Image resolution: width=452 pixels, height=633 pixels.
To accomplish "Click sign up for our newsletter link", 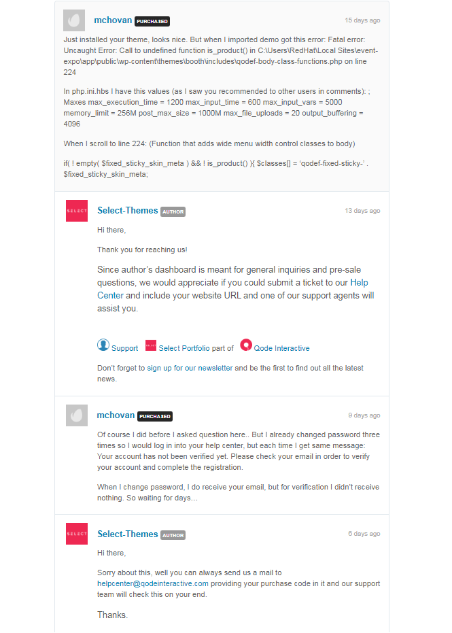I will pos(190,368).
